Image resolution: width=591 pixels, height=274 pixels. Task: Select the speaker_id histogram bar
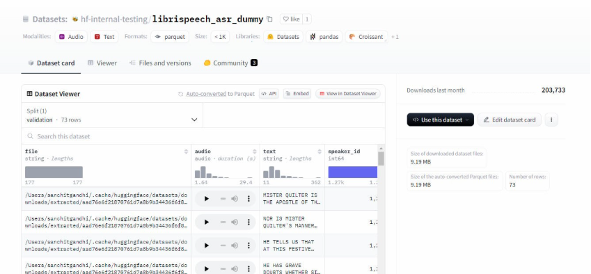[353, 172]
